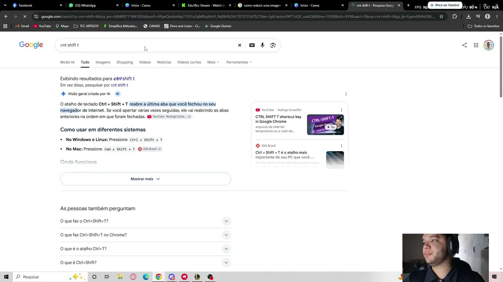Select the Notícias results tab
The image size is (503, 282).
click(164, 62)
